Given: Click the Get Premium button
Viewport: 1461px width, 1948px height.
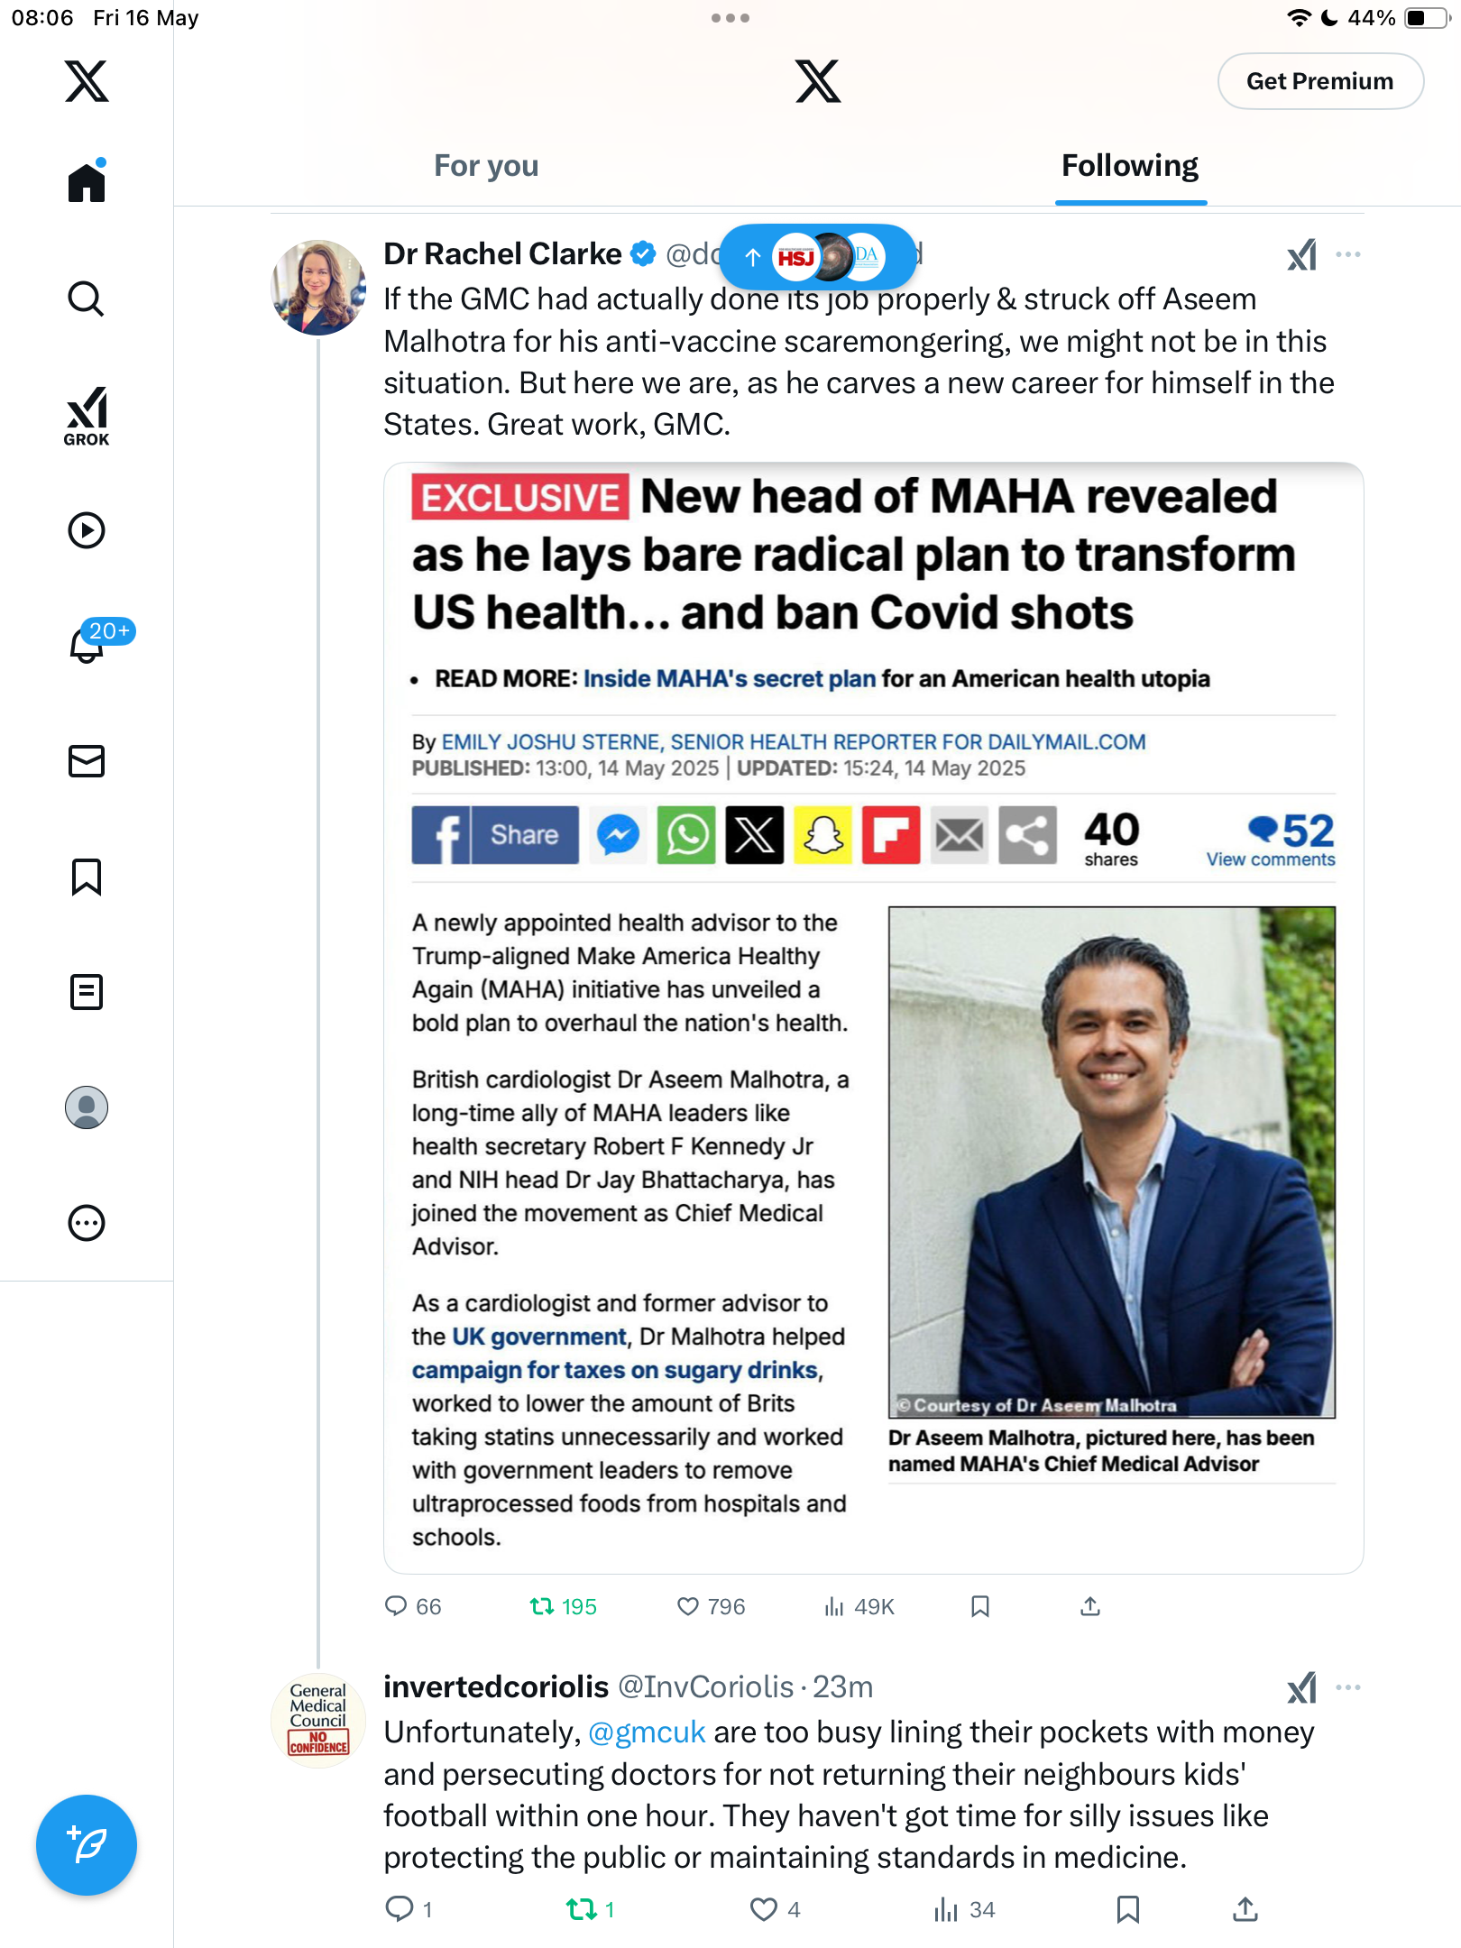Looking at the screenshot, I should click(x=1320, y=81).
